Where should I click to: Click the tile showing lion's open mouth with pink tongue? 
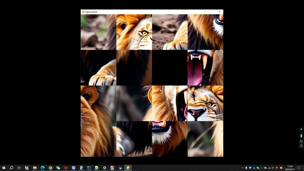pyautogui.click(x=205, y=68)
